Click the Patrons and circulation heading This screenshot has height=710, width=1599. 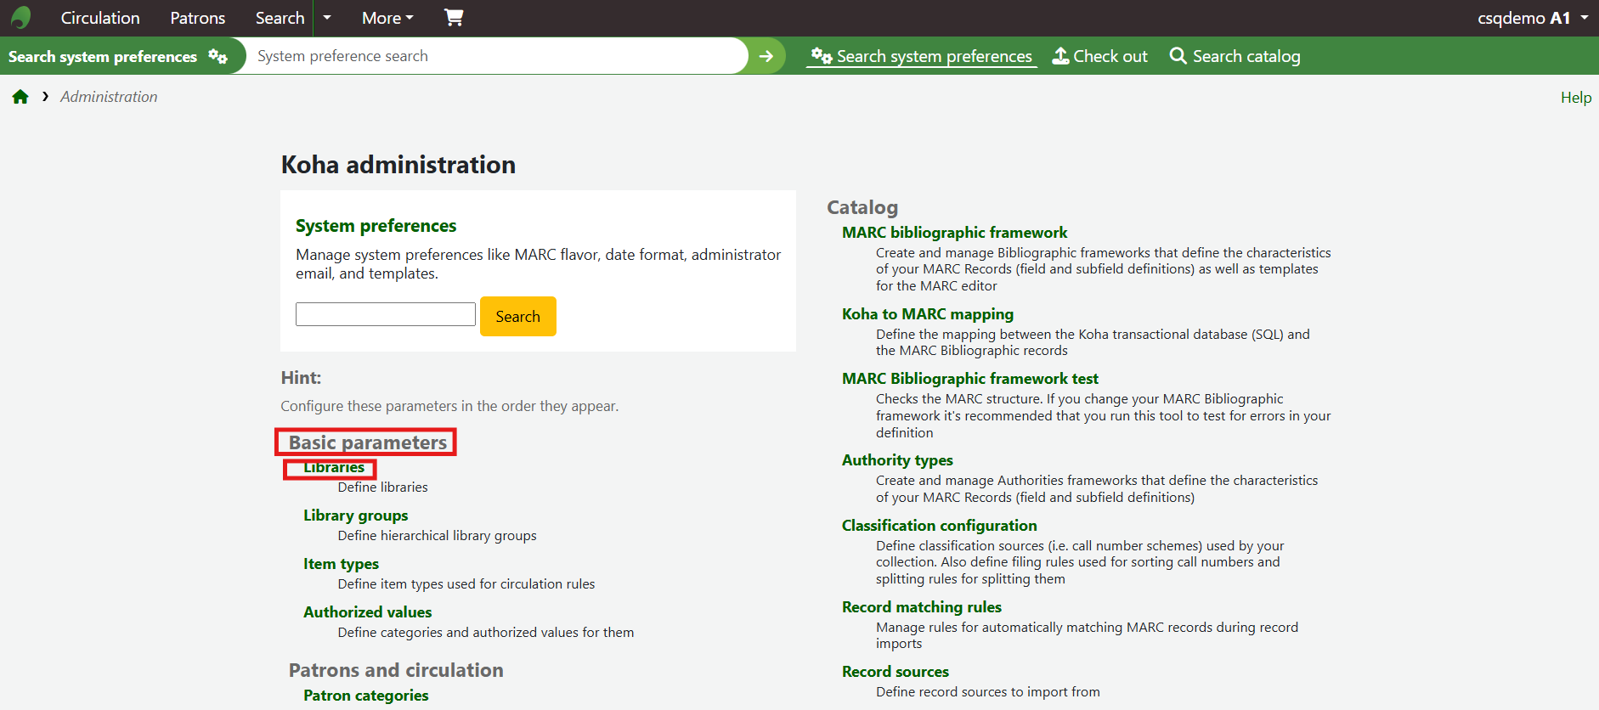396,670
